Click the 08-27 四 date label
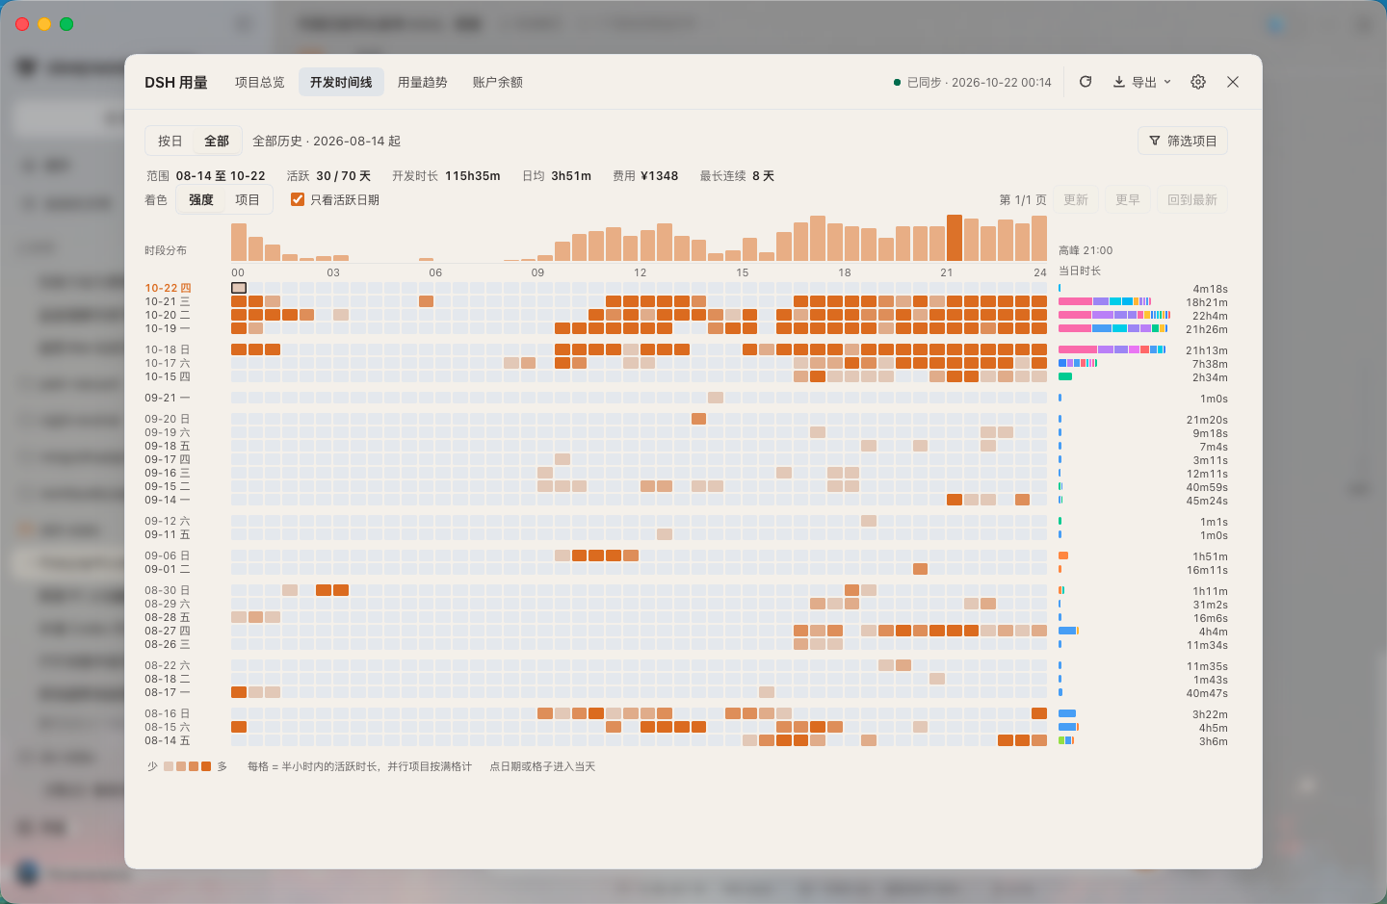Screen dimensions: 1387x904 (x=168, y=631)
